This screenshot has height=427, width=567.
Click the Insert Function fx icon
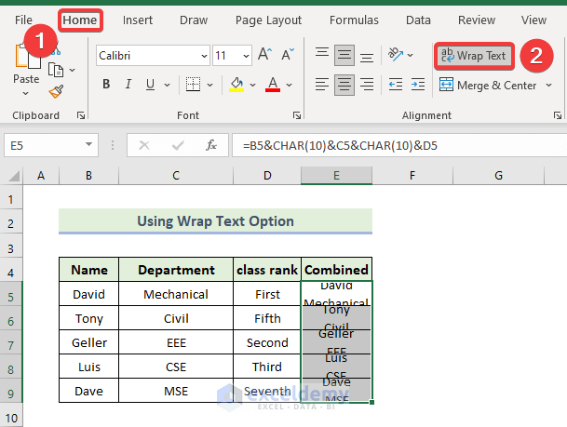(x=211, y=145)
